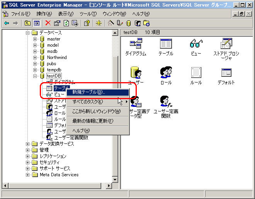Open the ツール(T) menu in the menu bar
Image resolution: width=255 pixels, height=199 pixels.
click(88, 13)
